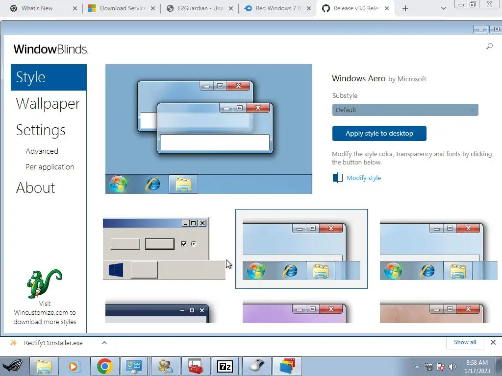502x376 pixels.
Task: Click the WindowBlinds search magnifier icon
Action: (489, 47)
